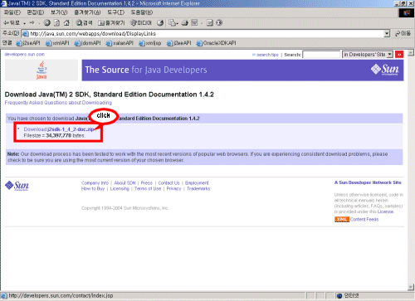Click the Back (뒤로) toolbar button
The image size is (415, 301).
coord(11,23)
